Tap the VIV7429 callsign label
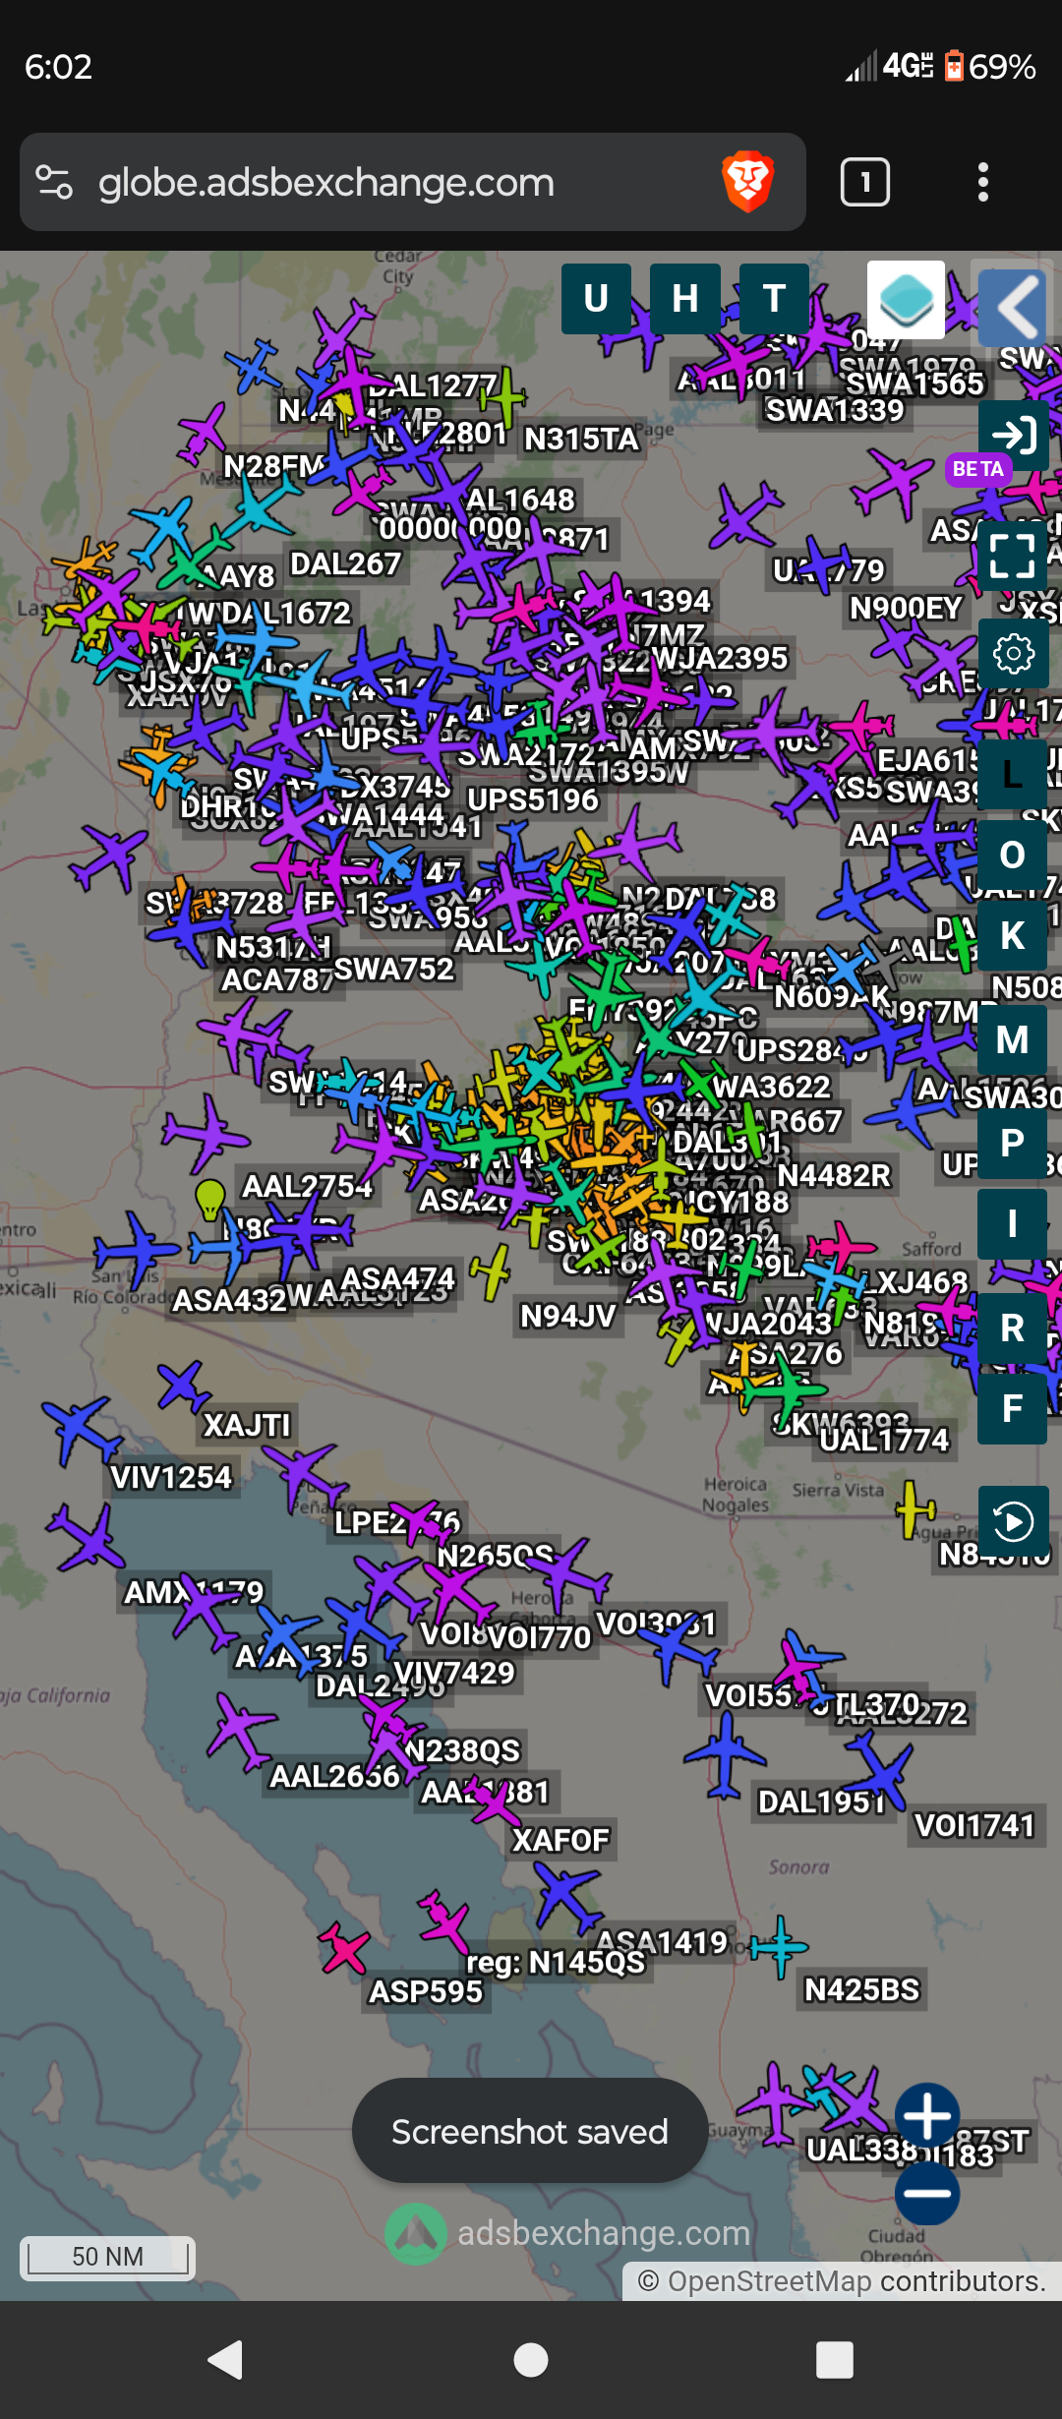Screen dimensions: 1062x2419 coord(453,1673)
